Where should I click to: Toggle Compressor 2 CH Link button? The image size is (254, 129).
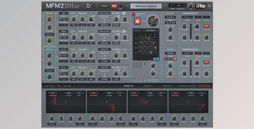coord(206,62)
